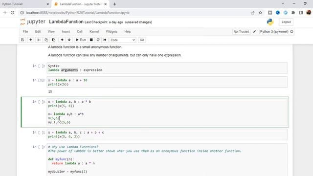Viewport: 313px width, 176px height.
Task: Click the blue circular extension icon
Action: point(278,13)
